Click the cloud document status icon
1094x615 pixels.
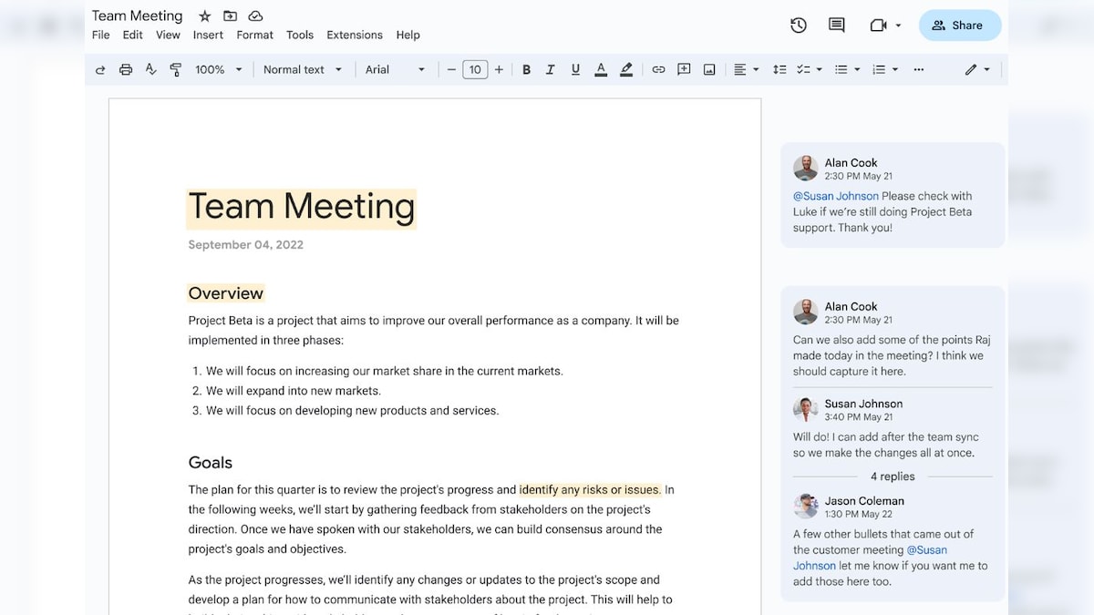[x=255, y=15]
